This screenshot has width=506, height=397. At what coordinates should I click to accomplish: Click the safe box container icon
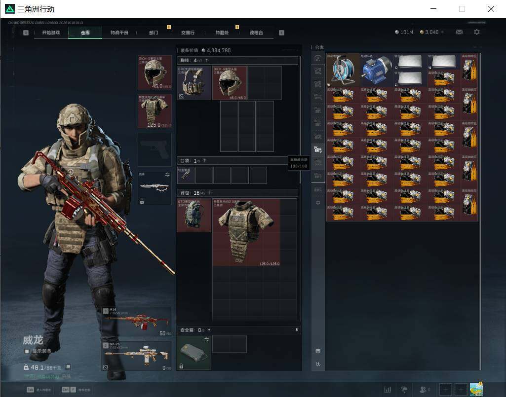point(194,353)
